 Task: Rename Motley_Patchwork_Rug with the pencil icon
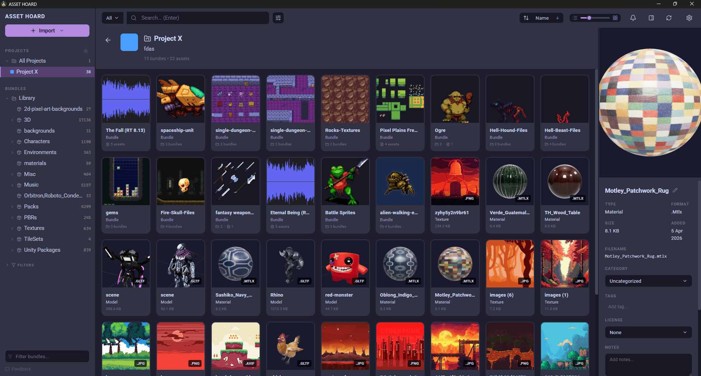(675, 190)
